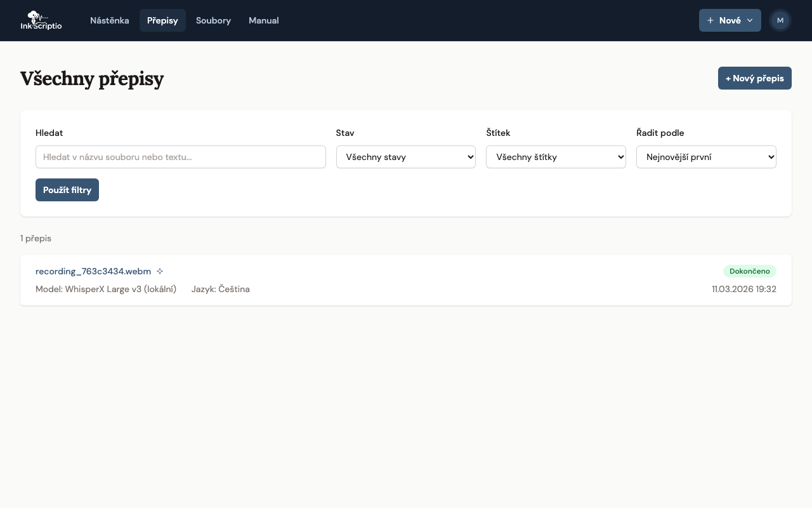
Task: Click the 11.03.2026 19:32 timestamp
Action: [x=743, y=289]
